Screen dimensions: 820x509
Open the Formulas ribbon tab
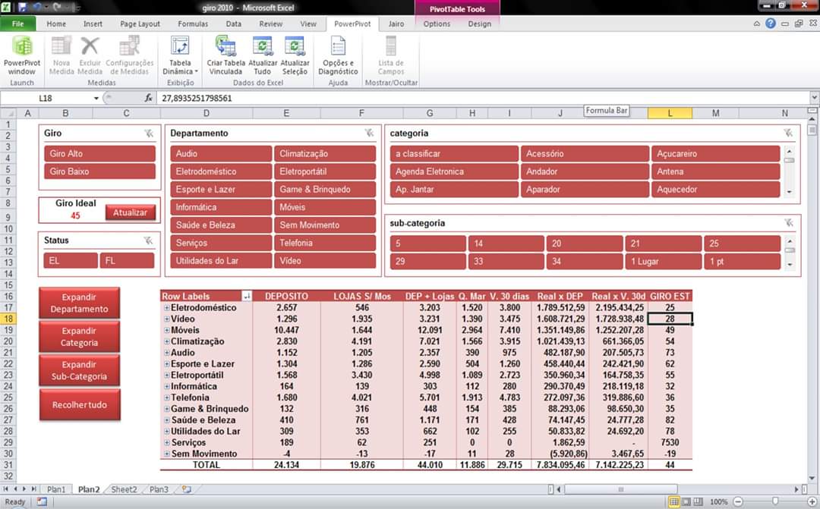pos(193,24)
